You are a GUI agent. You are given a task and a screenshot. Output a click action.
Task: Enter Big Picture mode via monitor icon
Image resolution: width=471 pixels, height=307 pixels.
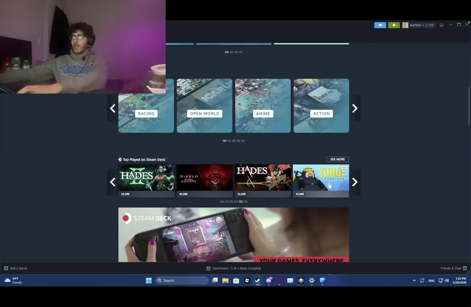(441, 25)
